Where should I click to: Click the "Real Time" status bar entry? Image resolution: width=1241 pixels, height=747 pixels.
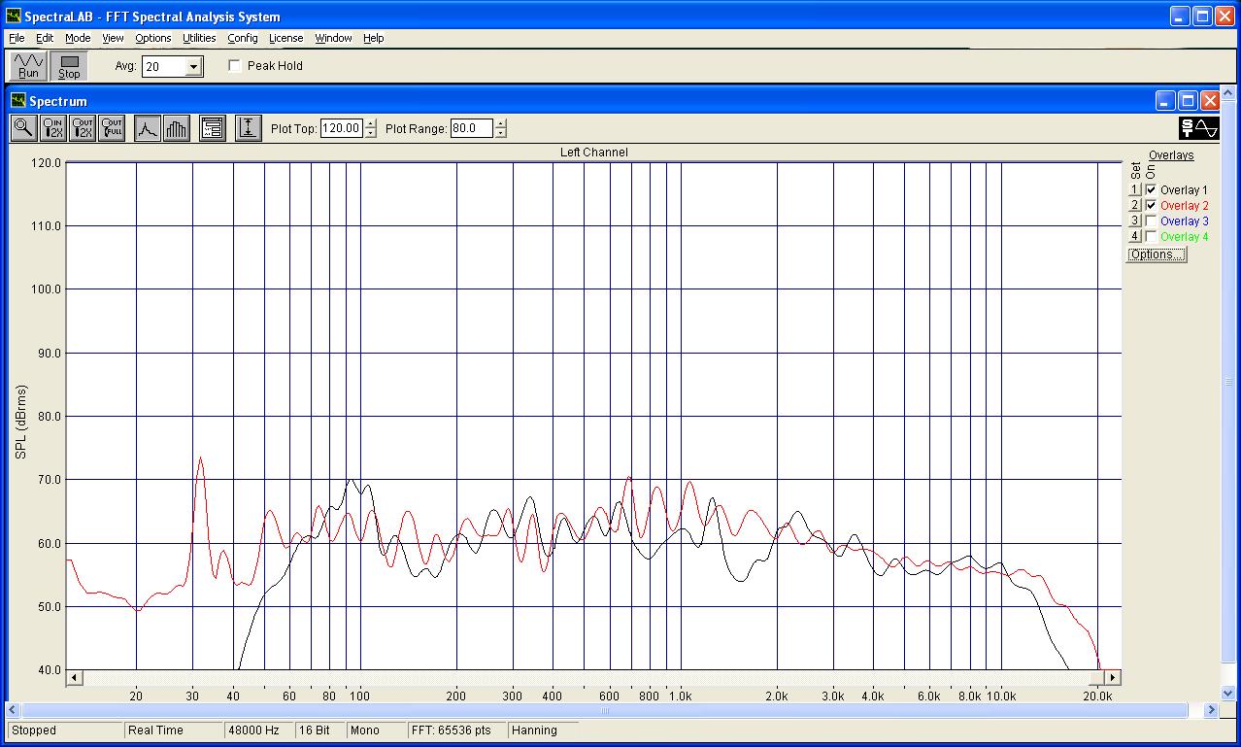(x=155, y=730)
